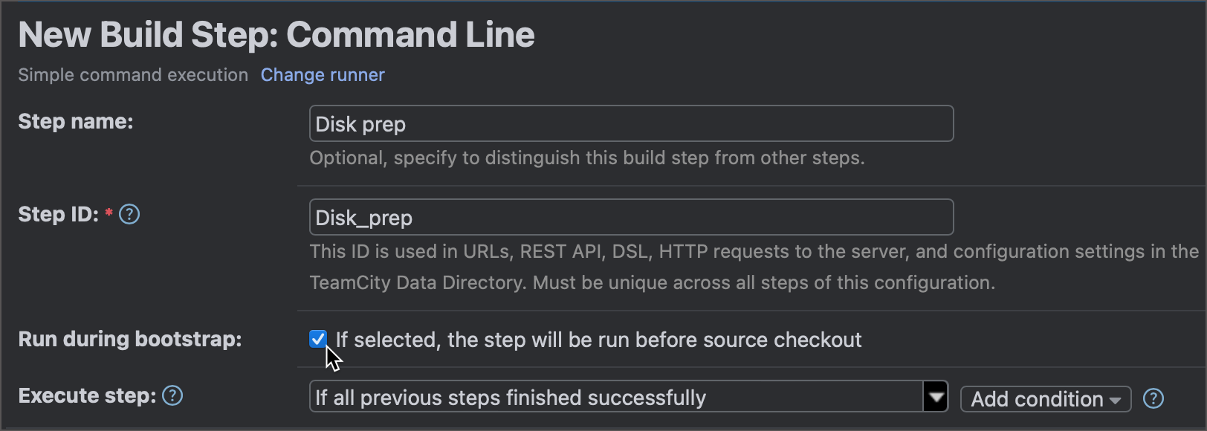Screen dimensions: 1207x431
Task: Click the help icon next to Step ID
Action: [x=129, y=215]
